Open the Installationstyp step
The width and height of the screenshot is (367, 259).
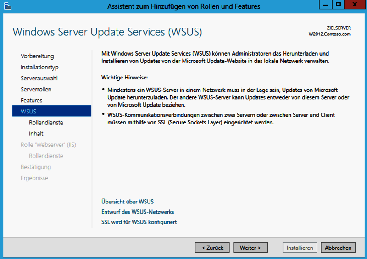[39, 67]
